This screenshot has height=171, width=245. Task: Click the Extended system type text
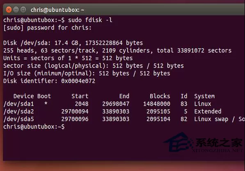coord(208,111)
